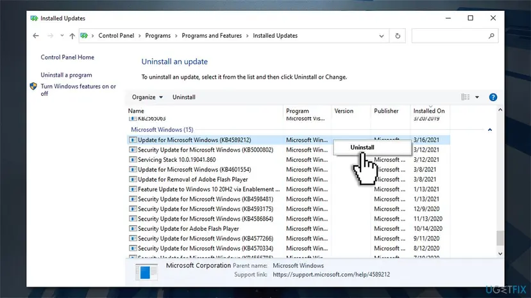
Task: Sort by the Installed On column header
Action: click(x=430, y=111)
